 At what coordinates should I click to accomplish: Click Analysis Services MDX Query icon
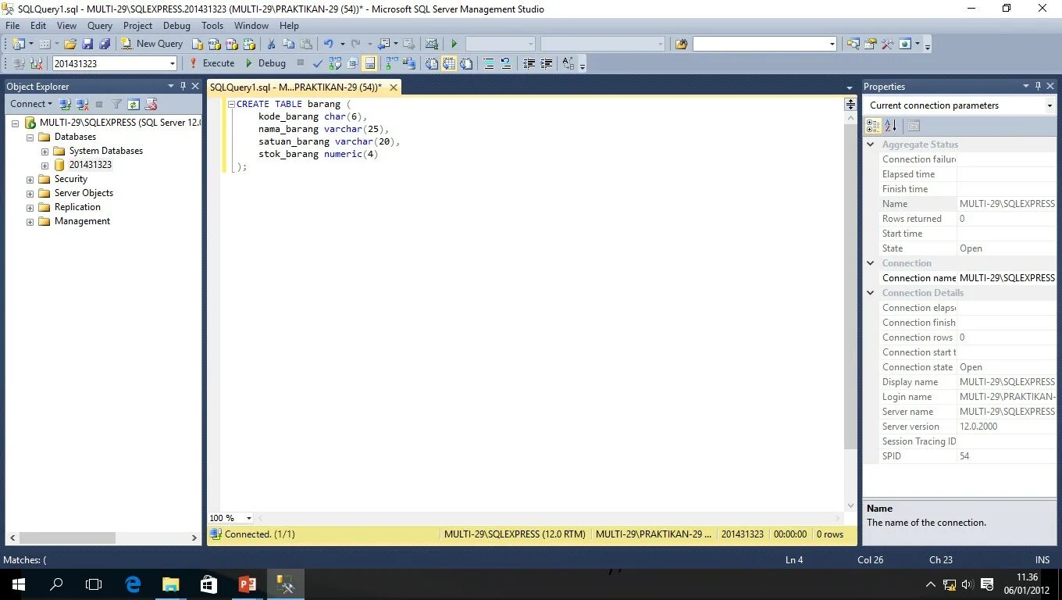click(x=213, y=44)
